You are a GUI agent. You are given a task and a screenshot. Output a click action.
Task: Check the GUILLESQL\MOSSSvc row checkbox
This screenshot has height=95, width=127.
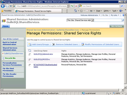(x=30, y=60)
